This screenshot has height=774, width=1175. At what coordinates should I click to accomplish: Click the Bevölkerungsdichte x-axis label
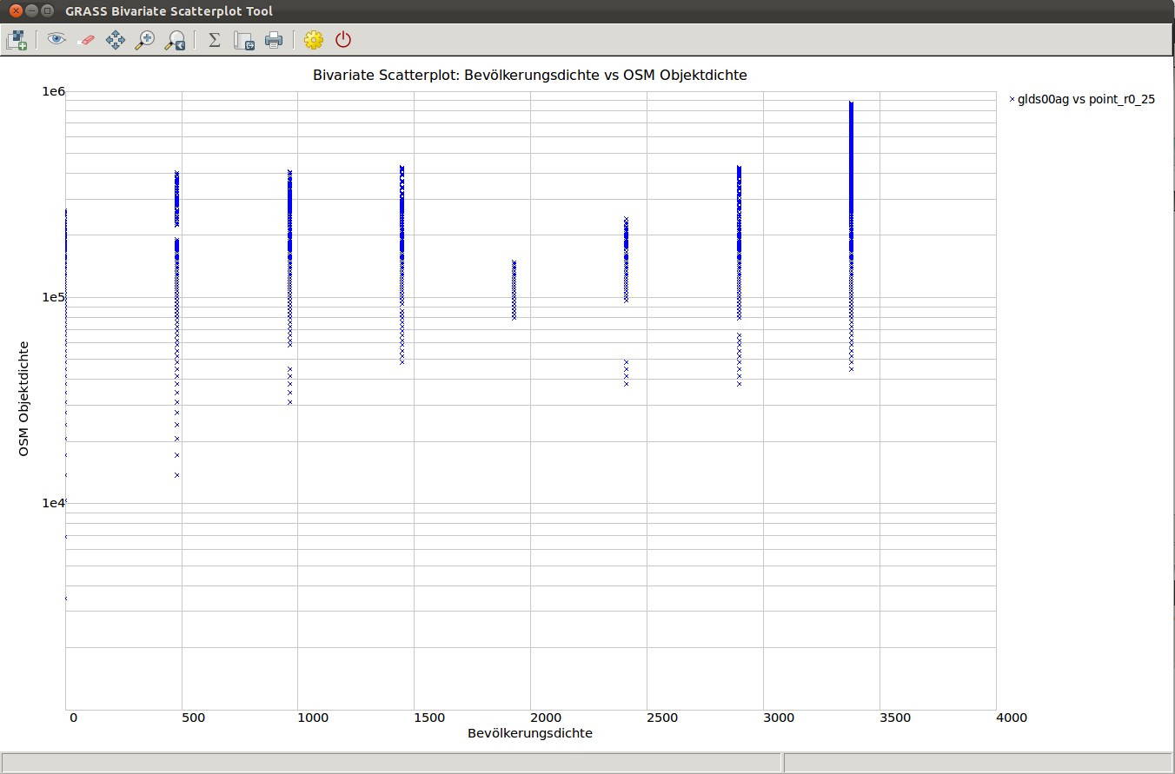[x=529, y=733]
